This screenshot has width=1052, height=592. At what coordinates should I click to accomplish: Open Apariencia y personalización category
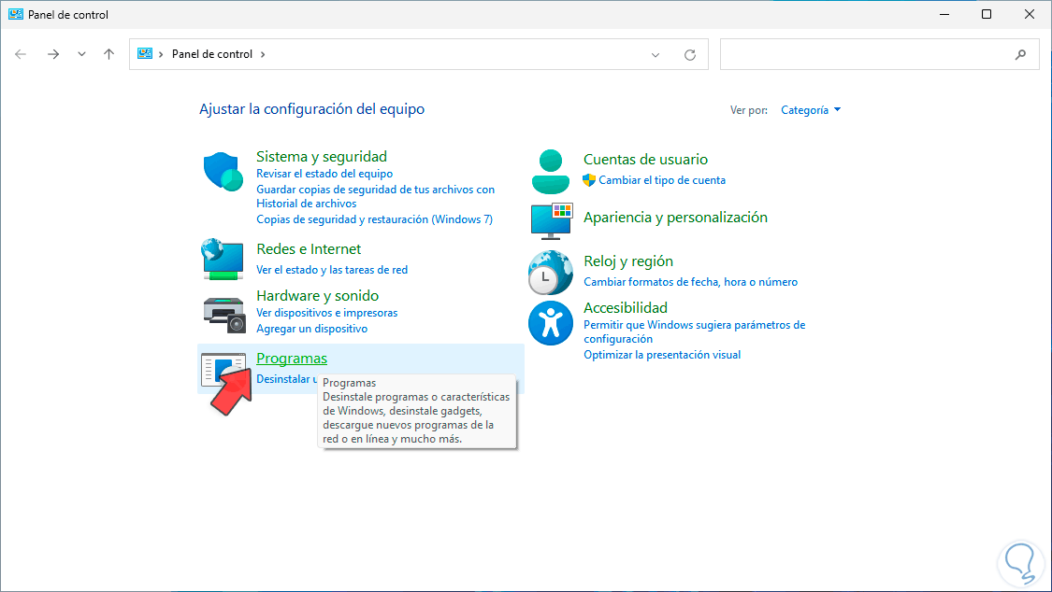coord(675,218)
